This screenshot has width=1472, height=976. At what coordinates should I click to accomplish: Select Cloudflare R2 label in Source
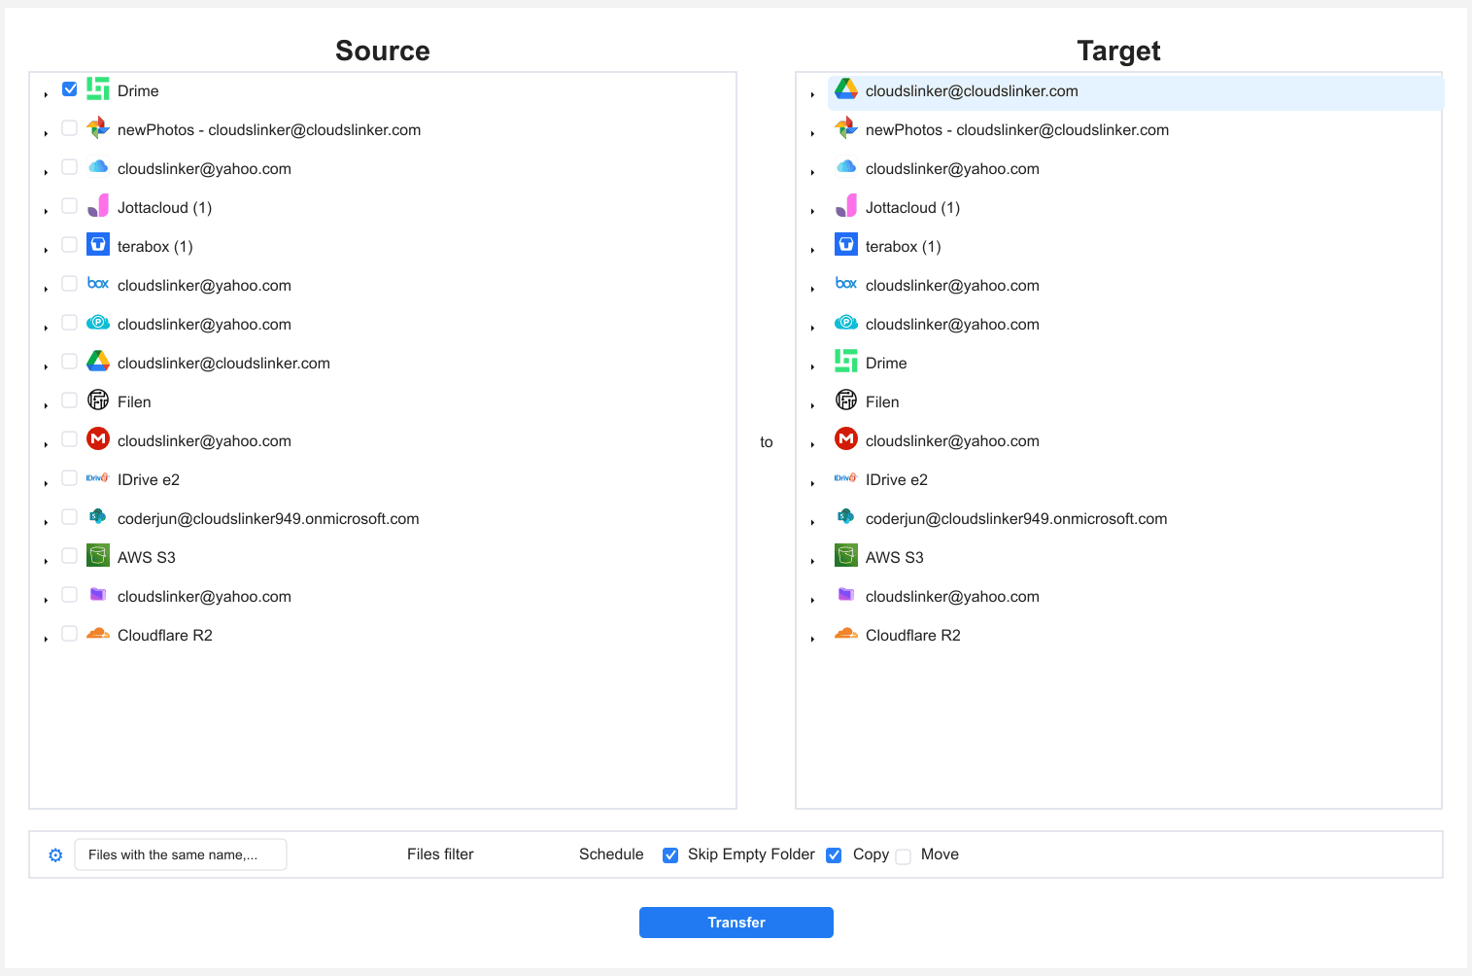pos(165,636)
